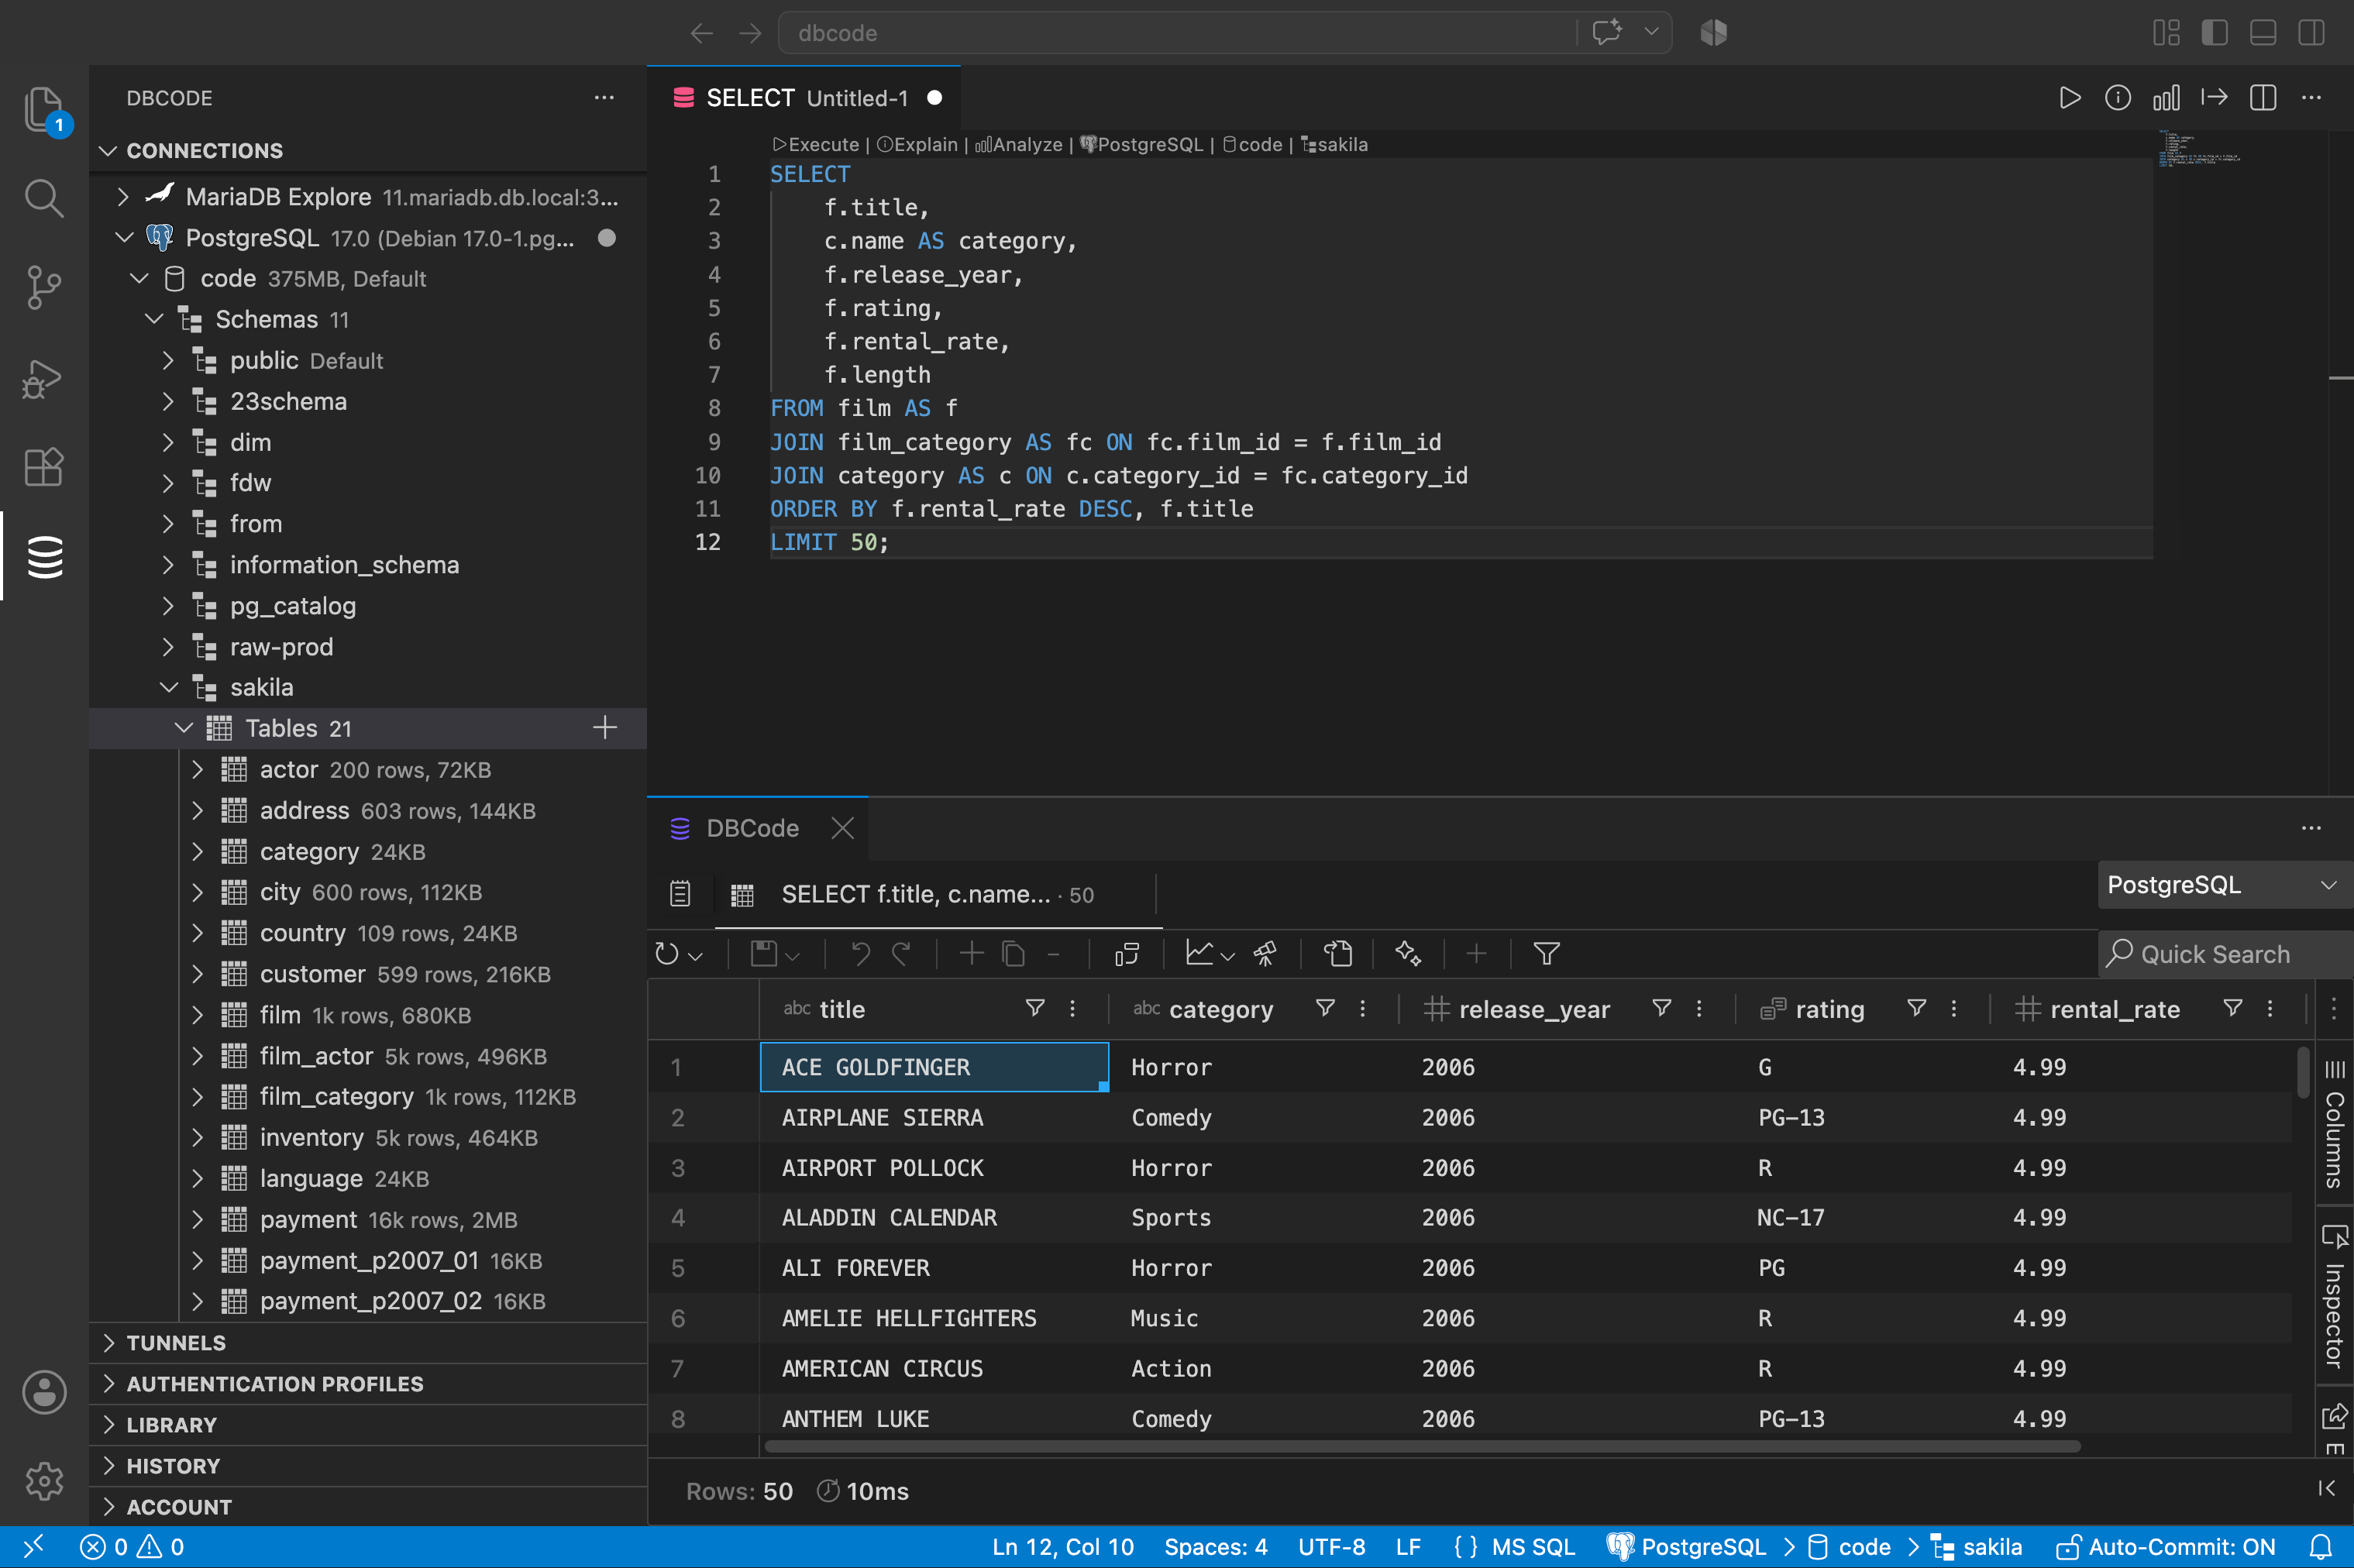2354x1568 pixels.
Task: Open the DBCode database view
Action: pyautogui.click(x=44, y=557)
